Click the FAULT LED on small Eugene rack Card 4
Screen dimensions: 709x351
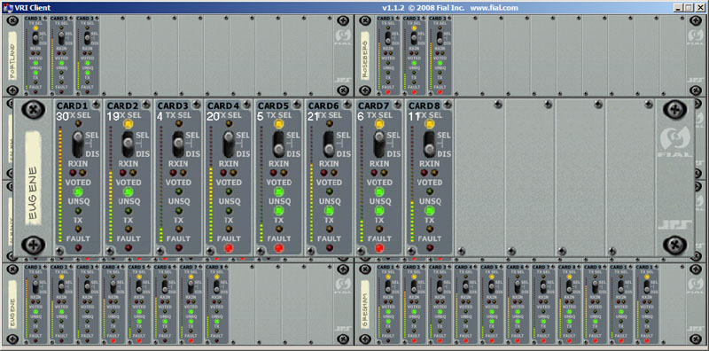(113, 340)
